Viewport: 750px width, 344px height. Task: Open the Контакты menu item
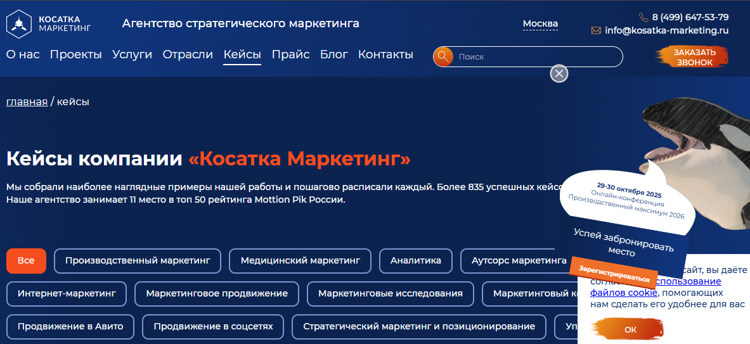(385, 54)
